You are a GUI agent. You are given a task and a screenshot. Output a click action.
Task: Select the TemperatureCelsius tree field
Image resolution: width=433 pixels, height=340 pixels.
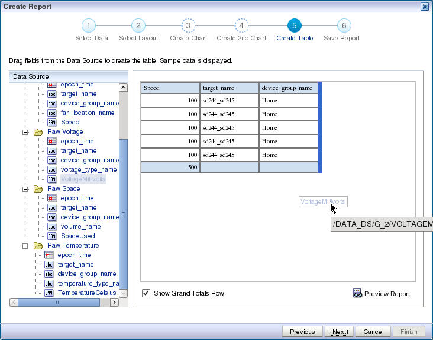(87, 293)
